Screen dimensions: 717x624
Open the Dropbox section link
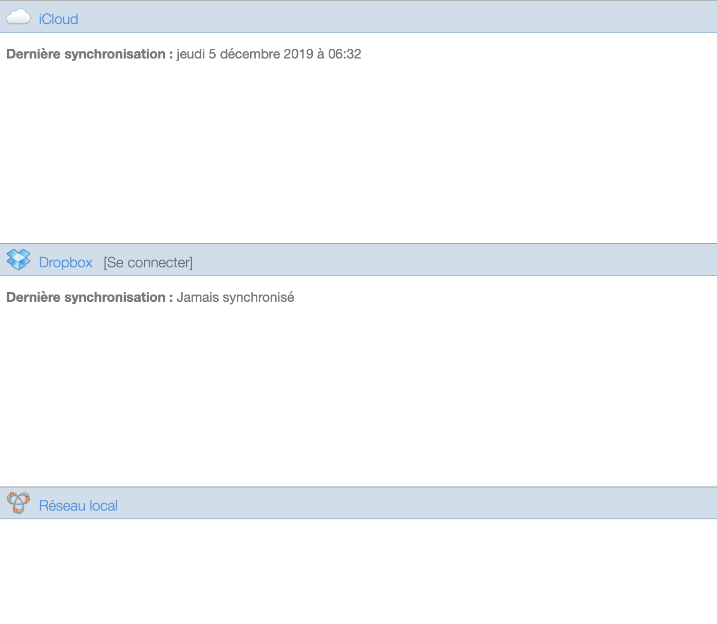click(66, 262)
